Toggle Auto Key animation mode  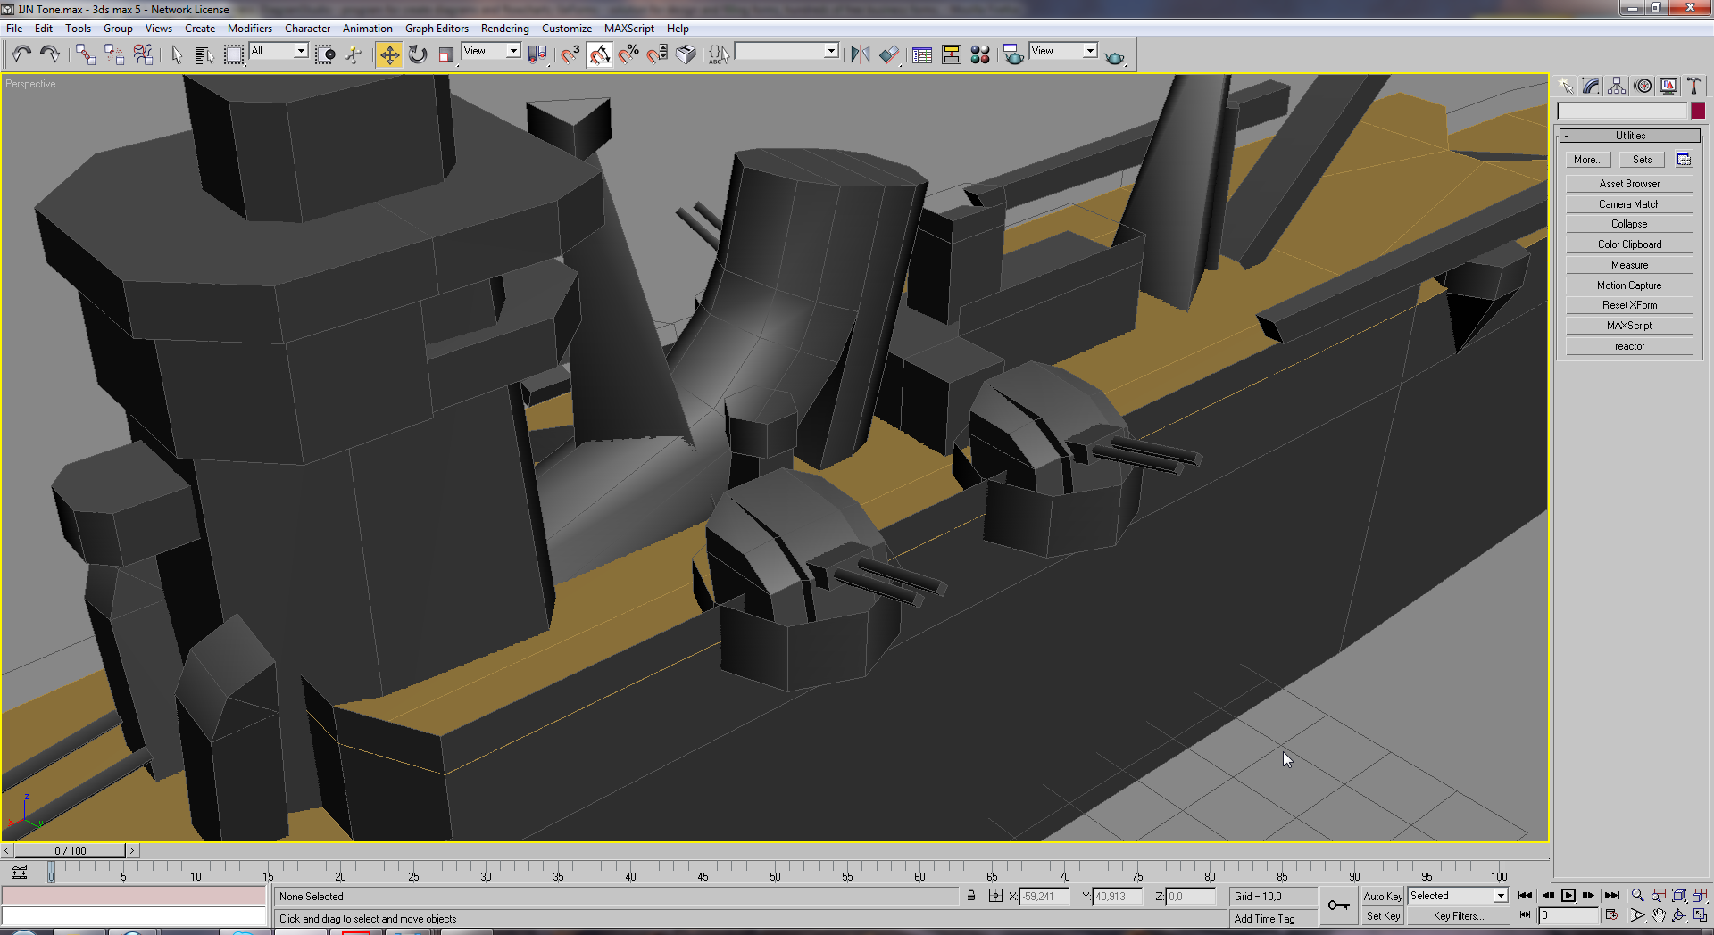pos(1383,896)
